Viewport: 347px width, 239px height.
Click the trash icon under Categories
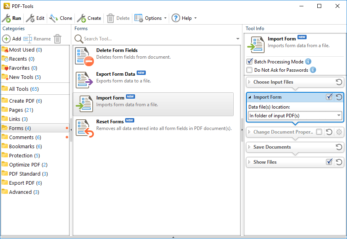click(x=57, y=39)
